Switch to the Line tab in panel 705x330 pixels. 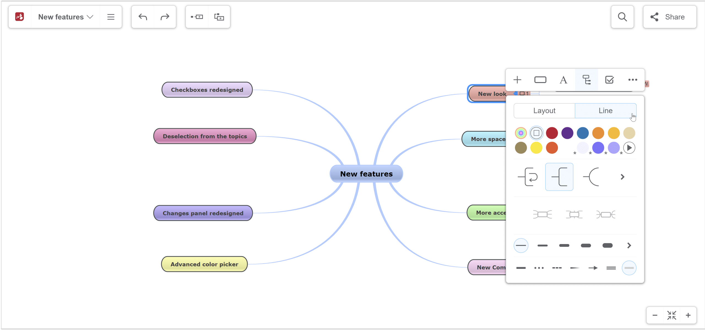click(x=606, y=111)
